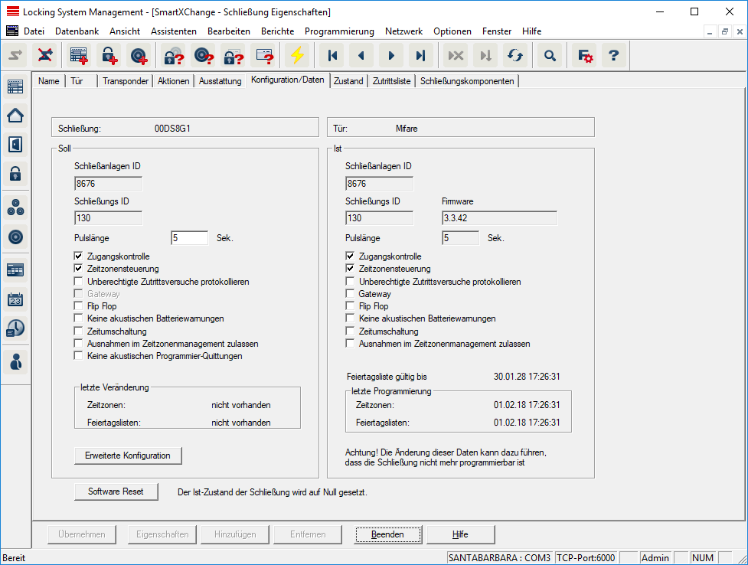
Task: Click the yellow lightning bolt toolbar icon
Action: 297,55
